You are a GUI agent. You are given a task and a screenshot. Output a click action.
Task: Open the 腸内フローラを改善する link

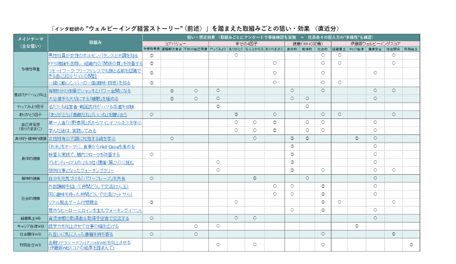[x=84, y=154]
